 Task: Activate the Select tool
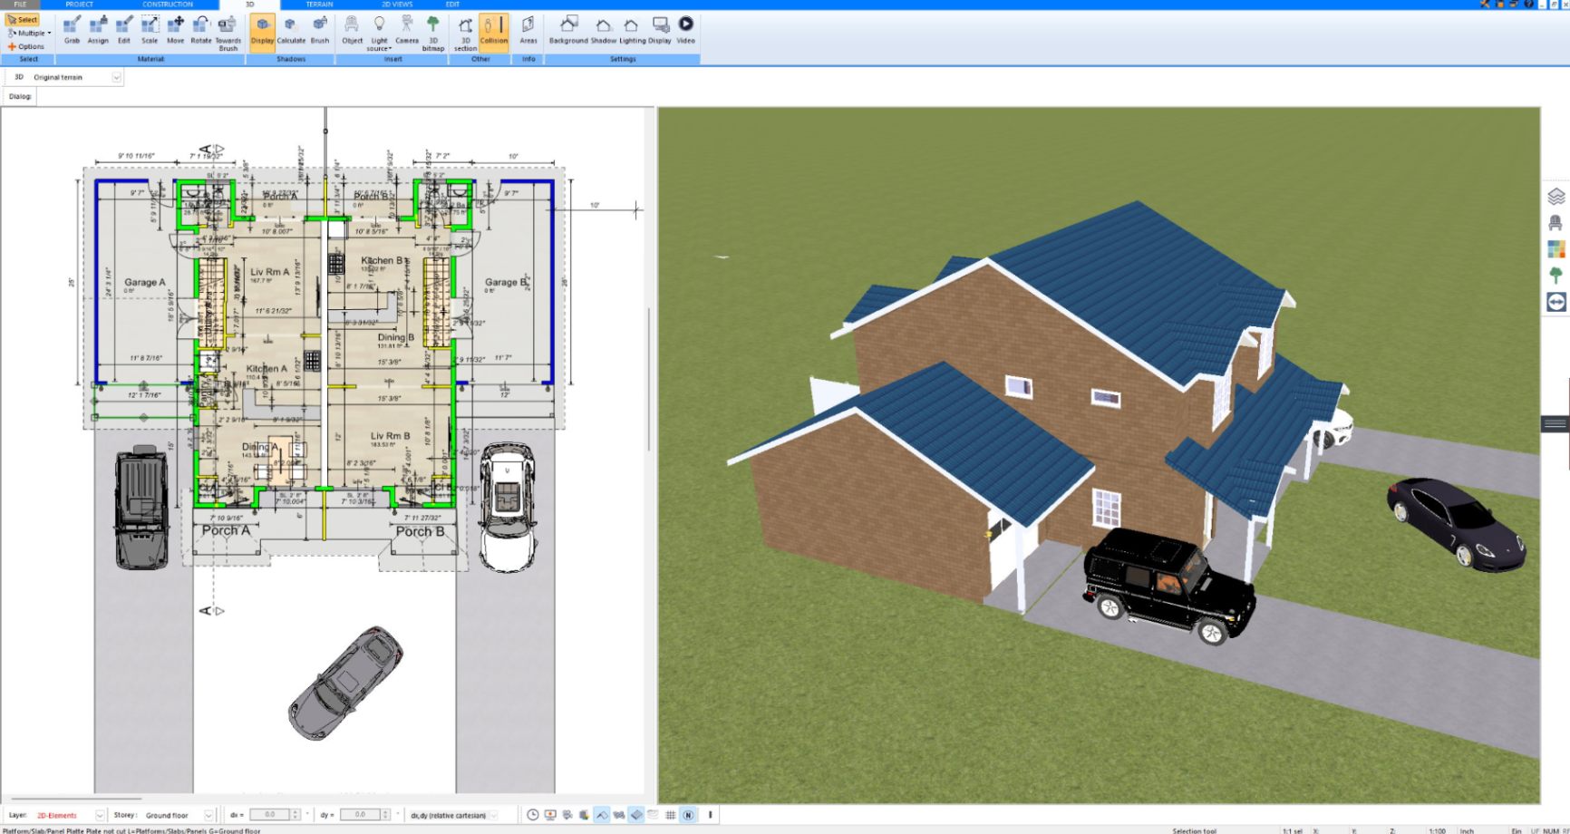[x=23, y=19]
